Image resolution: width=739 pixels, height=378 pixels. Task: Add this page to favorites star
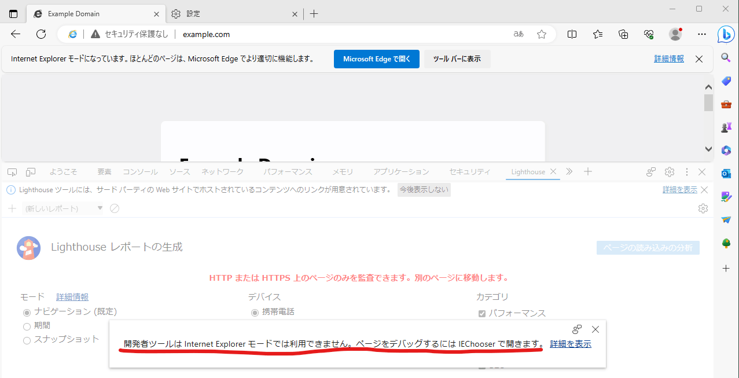pyautogui.click(x=542, y=34)
